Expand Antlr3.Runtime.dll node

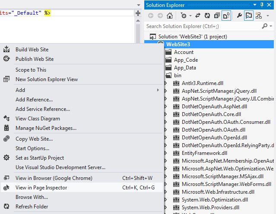[165, 83]
